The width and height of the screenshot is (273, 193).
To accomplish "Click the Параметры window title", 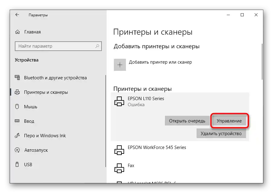I will (x=38, y=15).
